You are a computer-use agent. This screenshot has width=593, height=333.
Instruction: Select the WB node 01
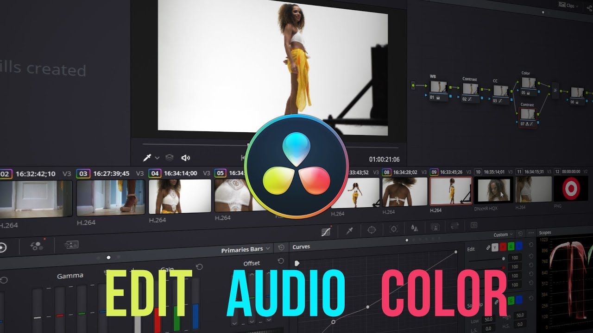point(438,90)
